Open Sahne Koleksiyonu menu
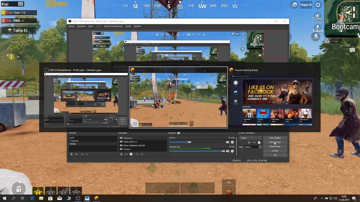This screenshot has width=360, height=202. click(113, 26)
